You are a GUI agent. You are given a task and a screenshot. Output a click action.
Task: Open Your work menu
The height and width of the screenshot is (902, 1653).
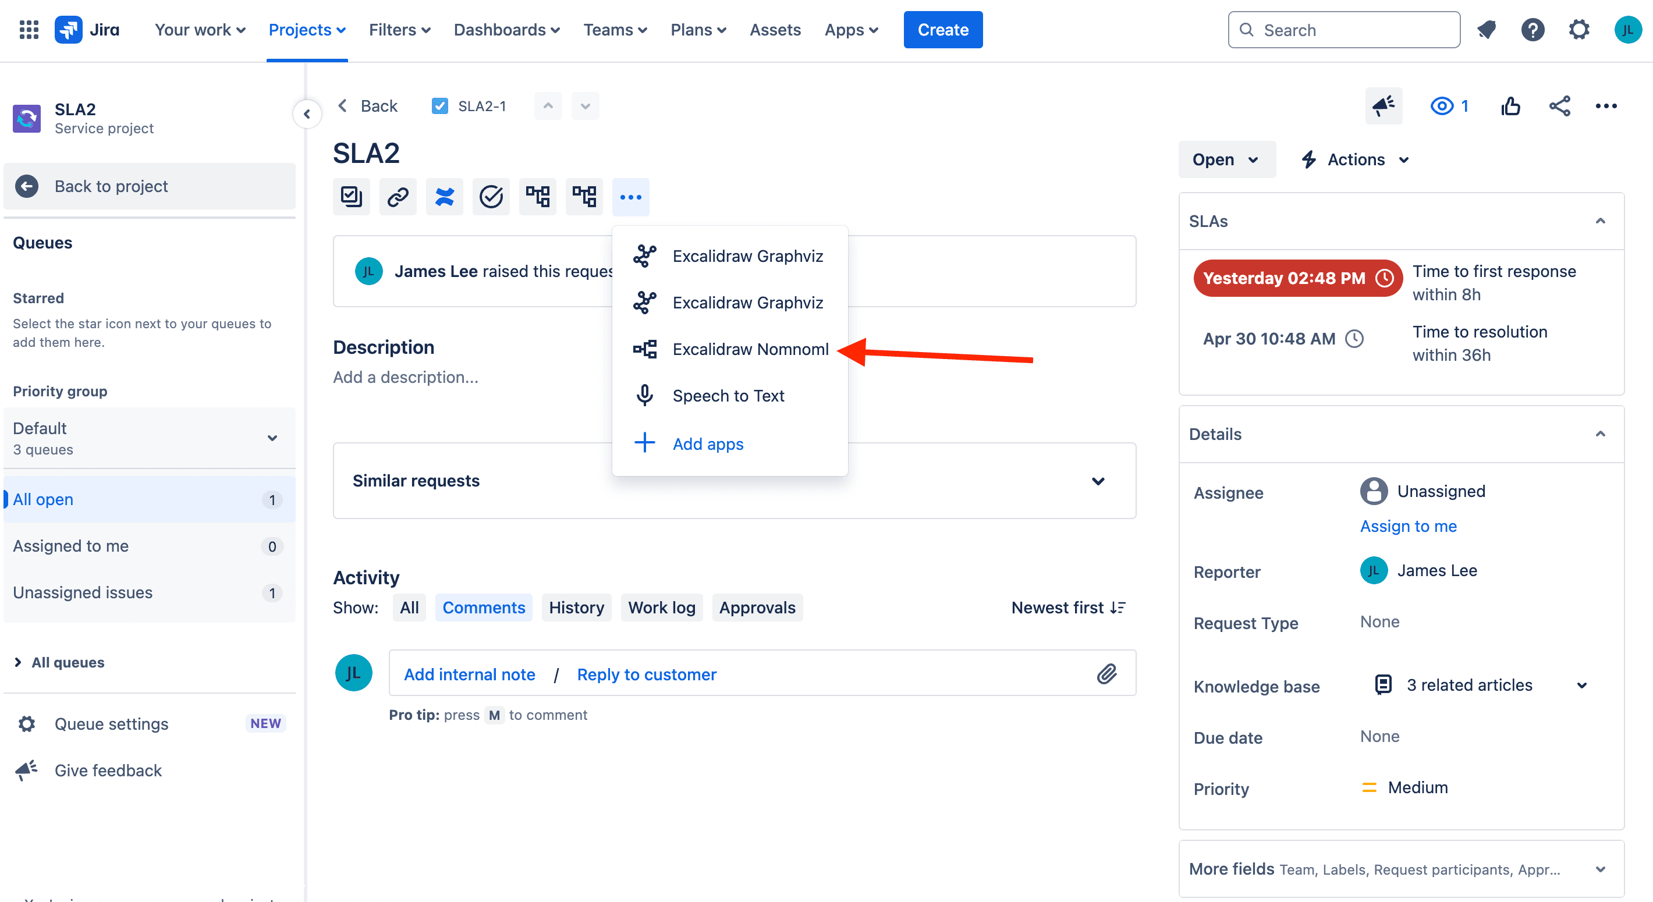[200, 30]
